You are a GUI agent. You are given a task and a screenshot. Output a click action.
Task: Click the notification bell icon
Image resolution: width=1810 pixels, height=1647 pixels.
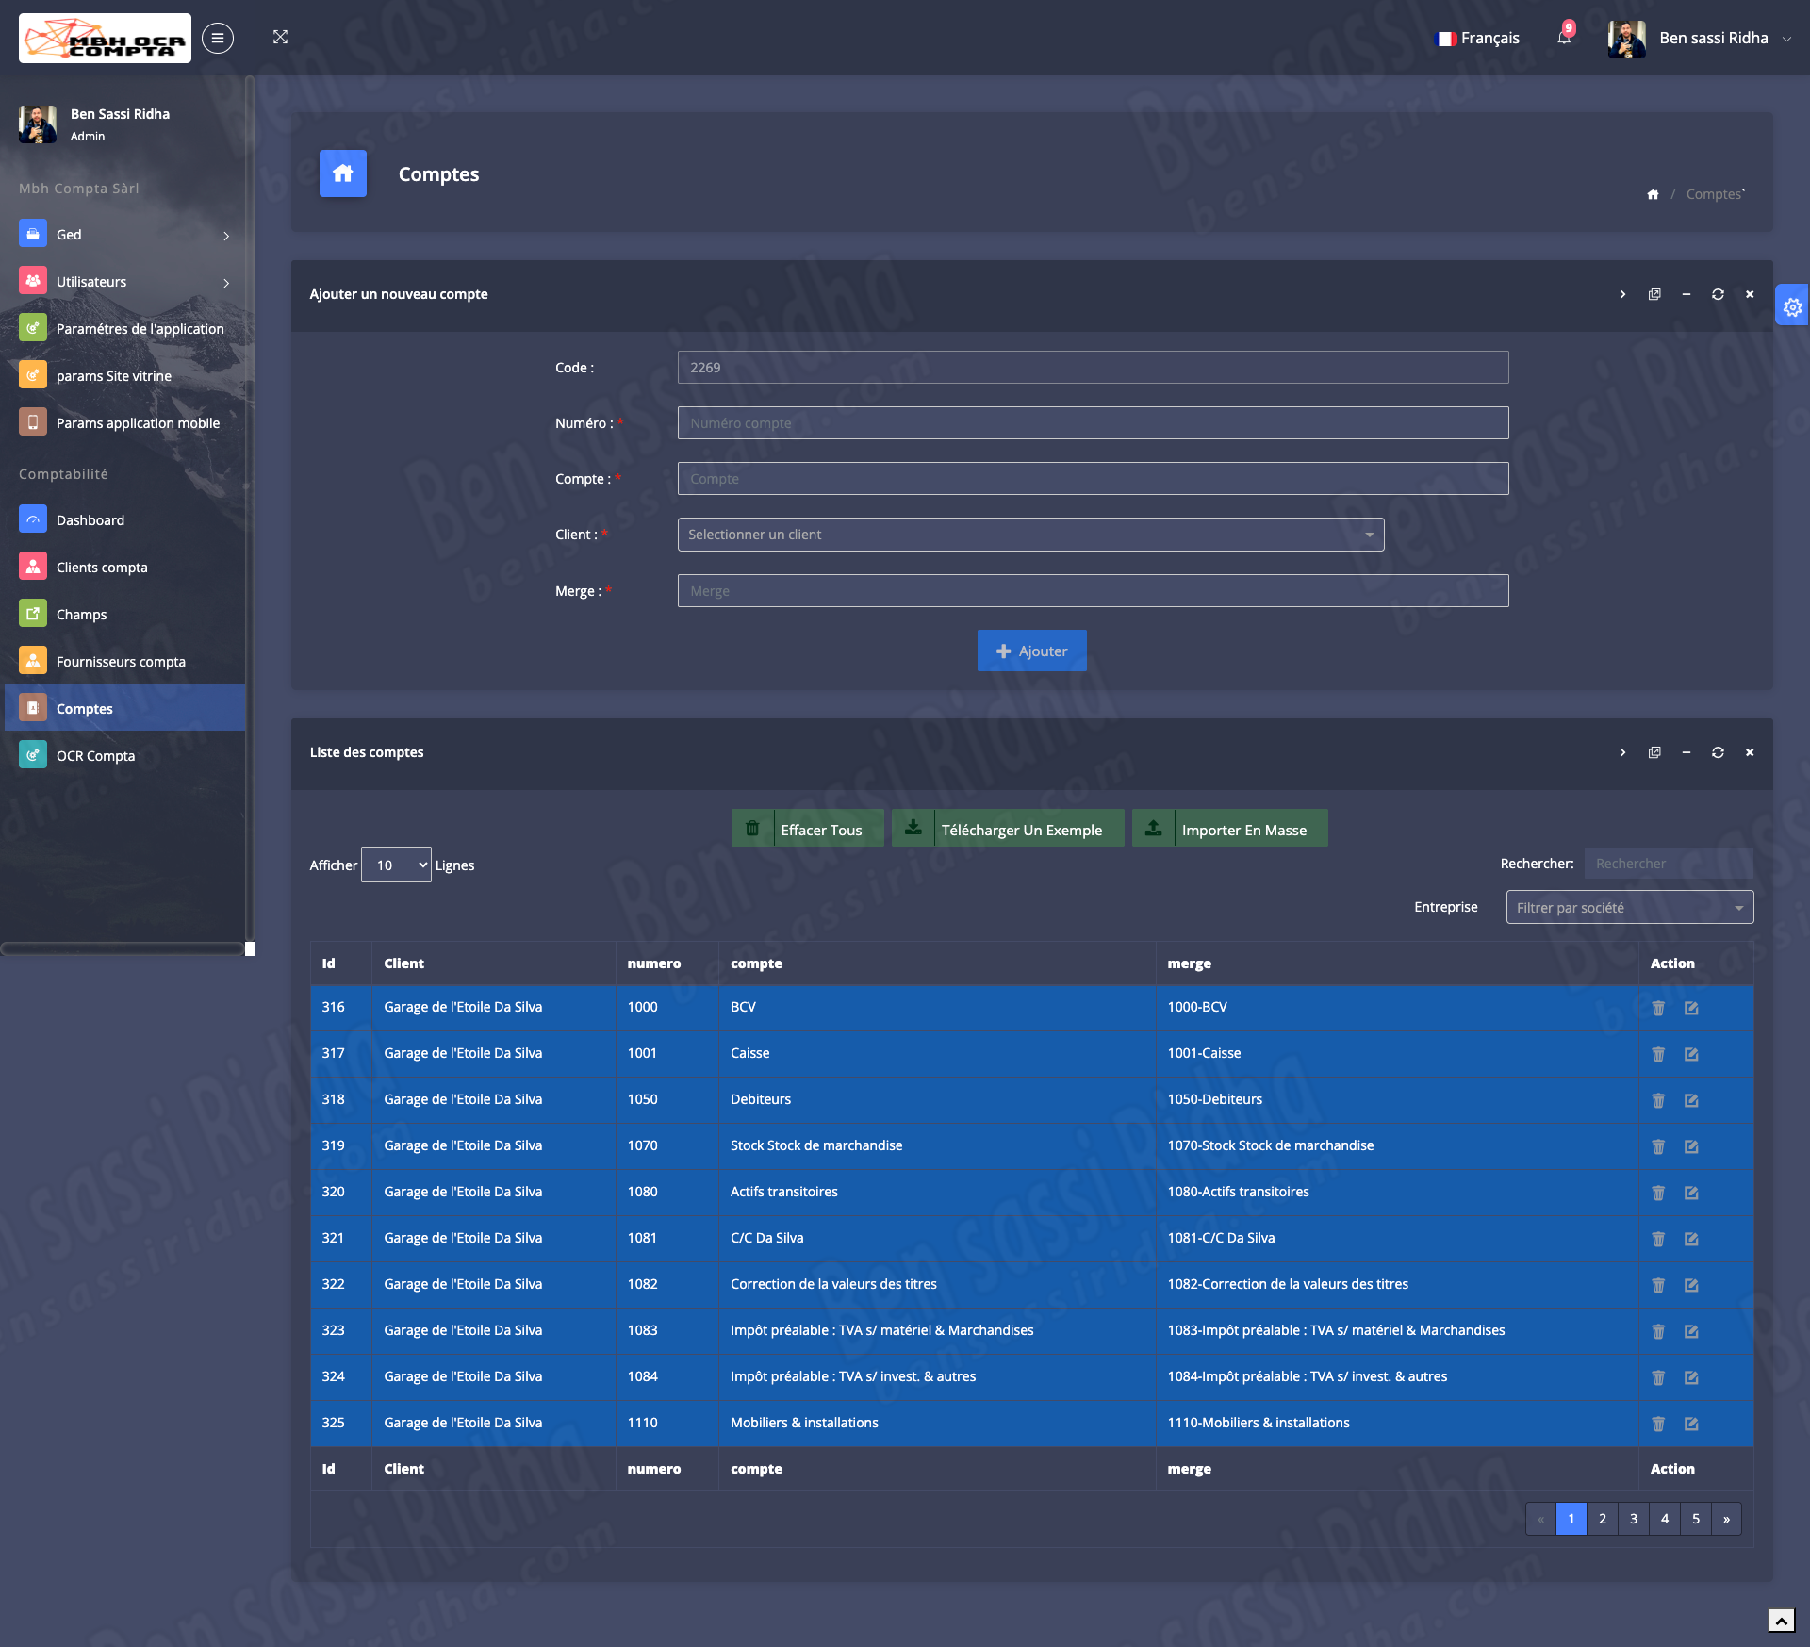tap(1563, 38)
